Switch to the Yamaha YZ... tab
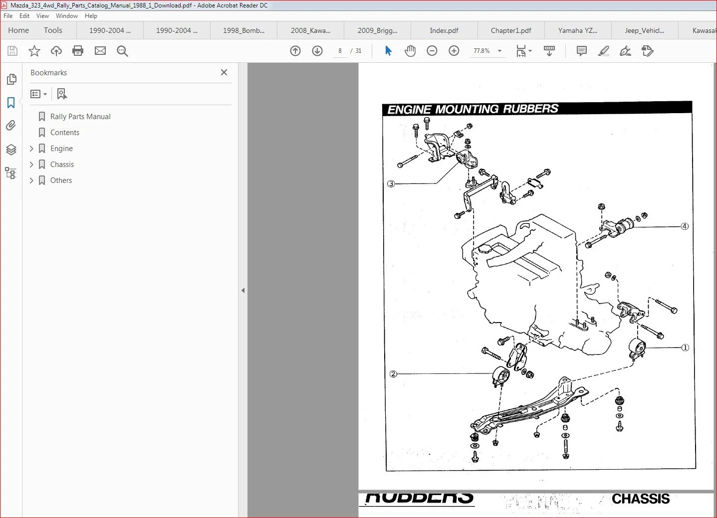Image resolution: width=717 pixels, height=518 pixels. coord(578,30)
